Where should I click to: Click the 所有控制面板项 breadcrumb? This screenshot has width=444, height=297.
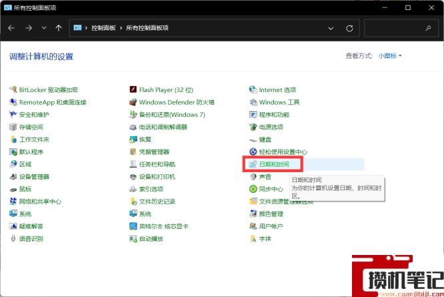pyautogui.click(x=147, y=28)
